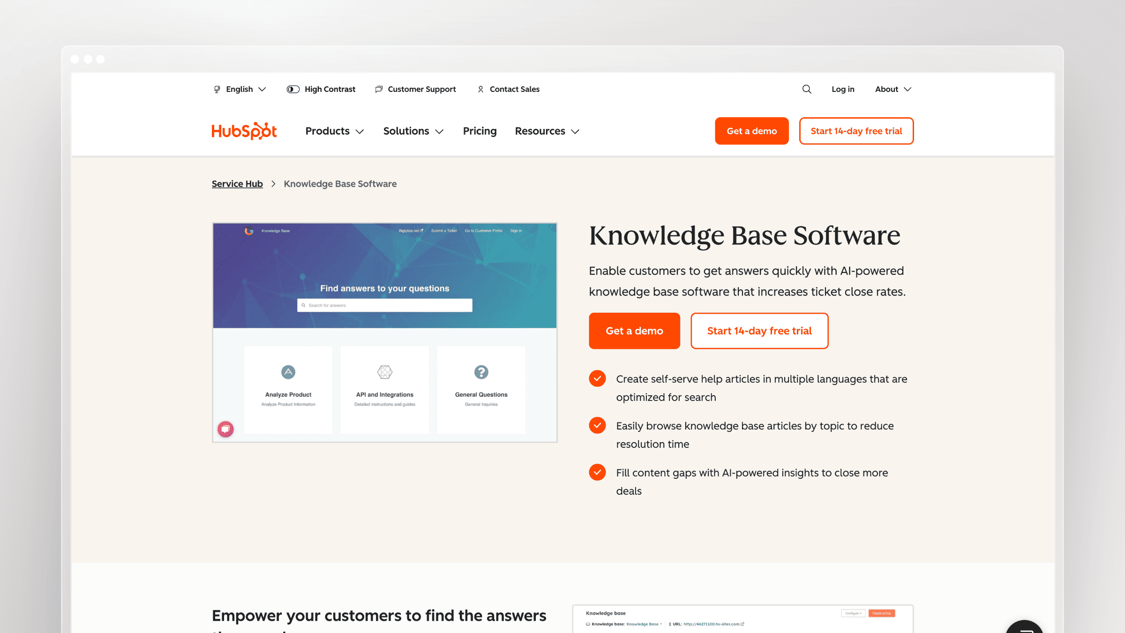Click checkmark beside self-serve help articles
This screenshot has width=1125, height=633.
pos(597,378)
